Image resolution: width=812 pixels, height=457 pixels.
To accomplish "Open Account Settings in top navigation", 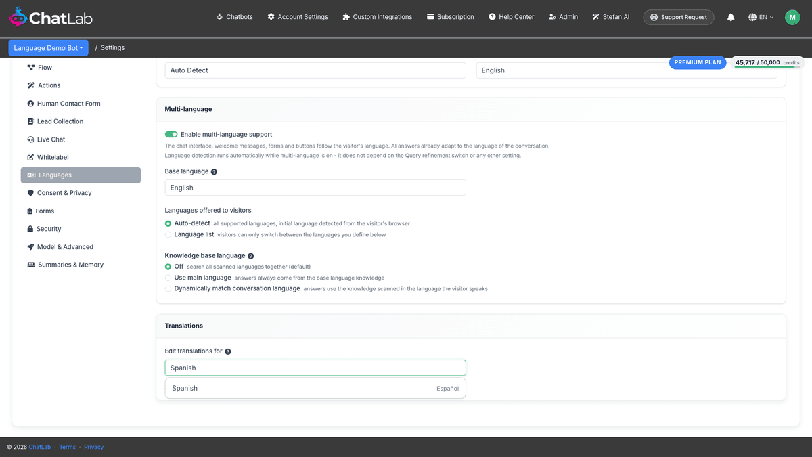I will (x=298, y=17).
